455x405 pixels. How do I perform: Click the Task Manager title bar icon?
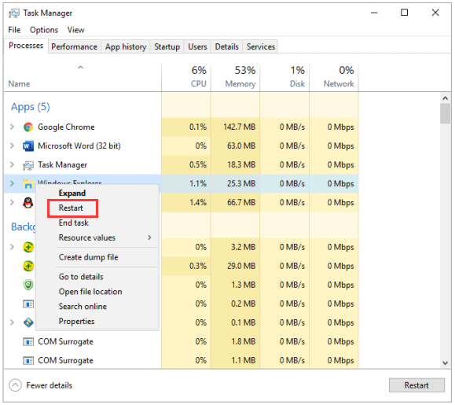[x=13, y=13]
